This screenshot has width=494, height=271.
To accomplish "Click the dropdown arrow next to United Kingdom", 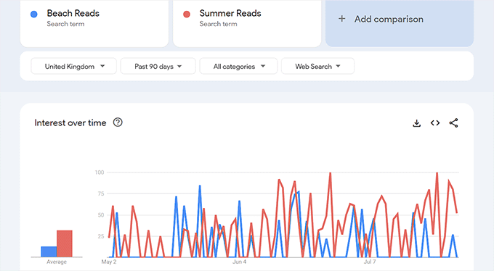I will pos(102,66).
